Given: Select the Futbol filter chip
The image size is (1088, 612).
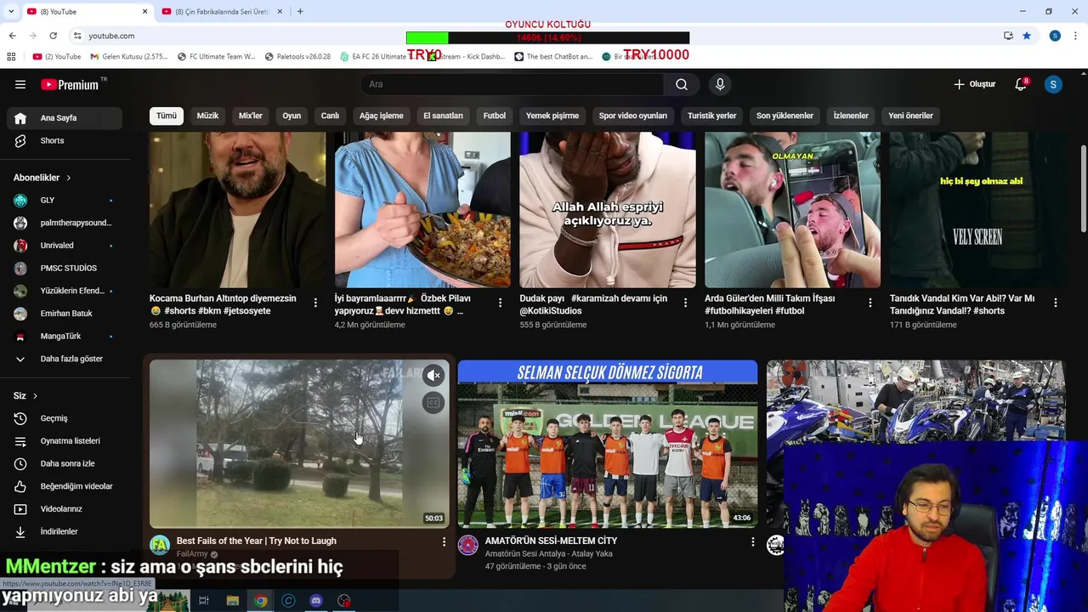Looking at the screenshot, I should click(495, 116).
